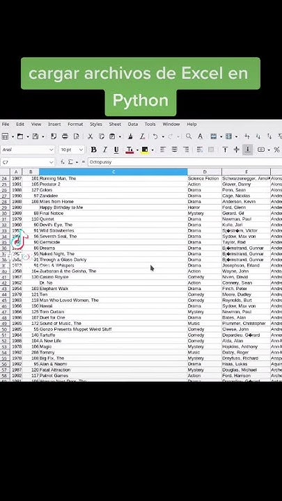Viewport: 282px width, 501px height.
Task: Open dropdown arrow next to Open icon
Action: pos(28,137)
